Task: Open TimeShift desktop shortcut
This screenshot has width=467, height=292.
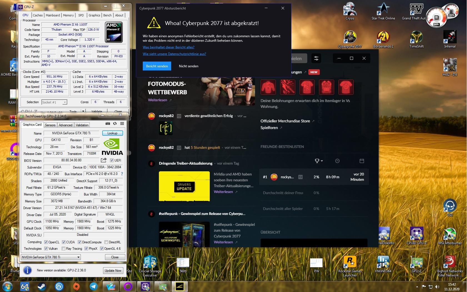Action: point(416,39)
